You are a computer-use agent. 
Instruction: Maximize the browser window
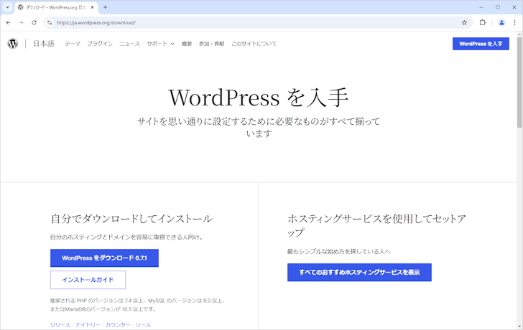498,7
